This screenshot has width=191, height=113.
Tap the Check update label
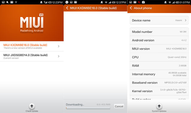32,111
